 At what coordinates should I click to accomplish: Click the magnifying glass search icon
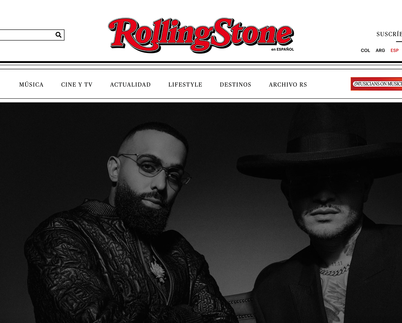point(58,35)
